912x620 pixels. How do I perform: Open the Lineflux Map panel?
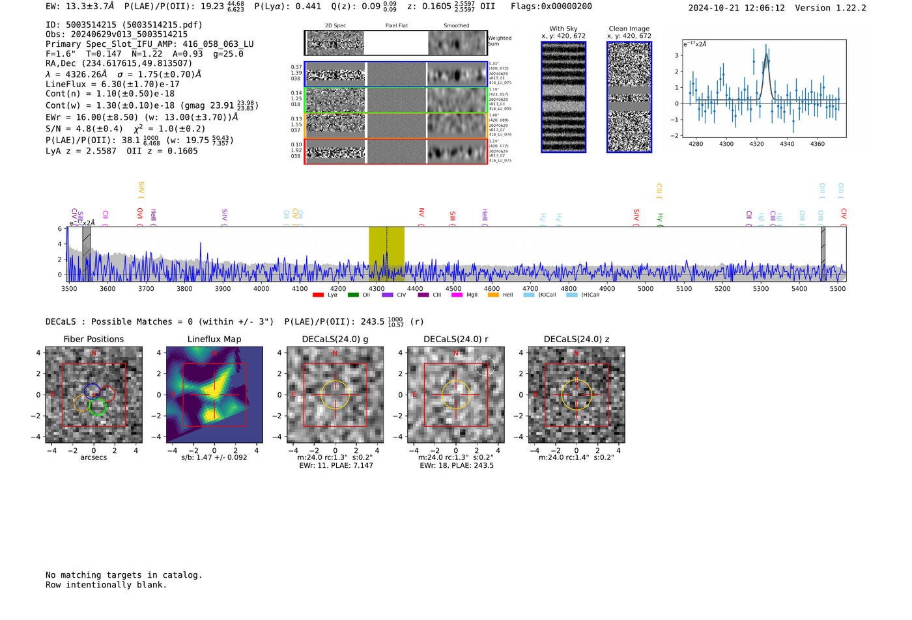214,395
